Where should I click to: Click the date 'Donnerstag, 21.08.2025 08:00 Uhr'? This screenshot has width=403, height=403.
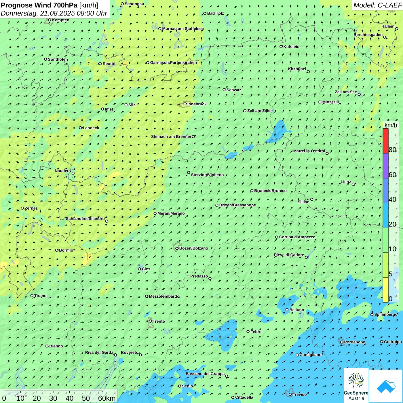point(54,13)
